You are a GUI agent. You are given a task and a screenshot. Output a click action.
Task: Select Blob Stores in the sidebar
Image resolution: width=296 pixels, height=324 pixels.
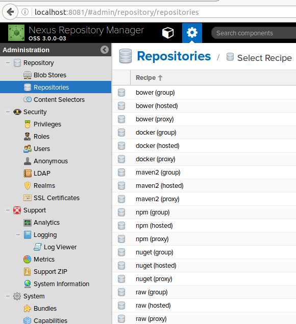[x=50, y=75]
